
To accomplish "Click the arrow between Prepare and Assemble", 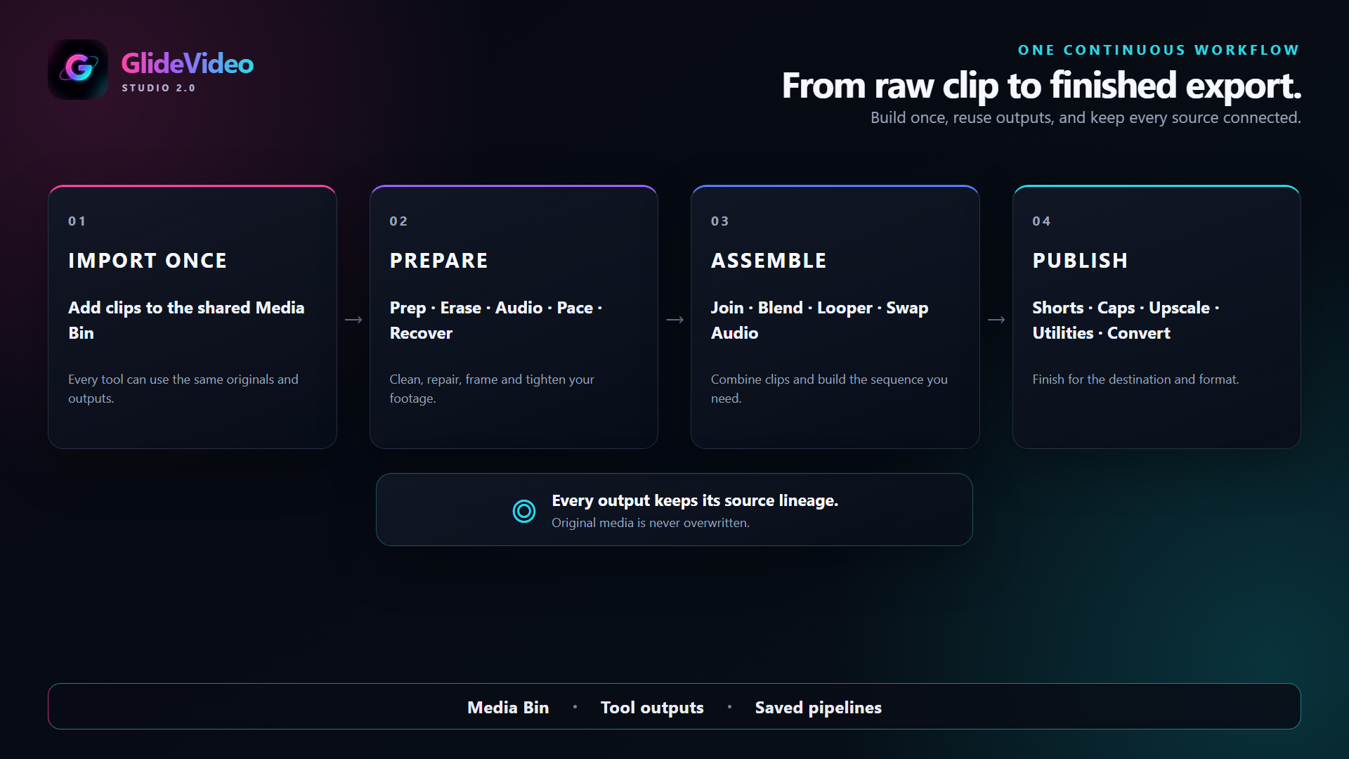I will [x=674, y=320].
